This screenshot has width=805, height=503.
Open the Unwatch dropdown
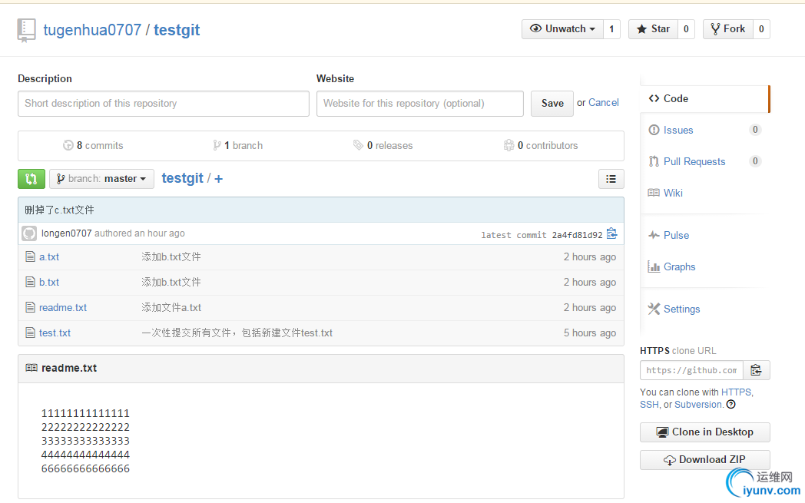pyautogui.click(x=562, y=29)
